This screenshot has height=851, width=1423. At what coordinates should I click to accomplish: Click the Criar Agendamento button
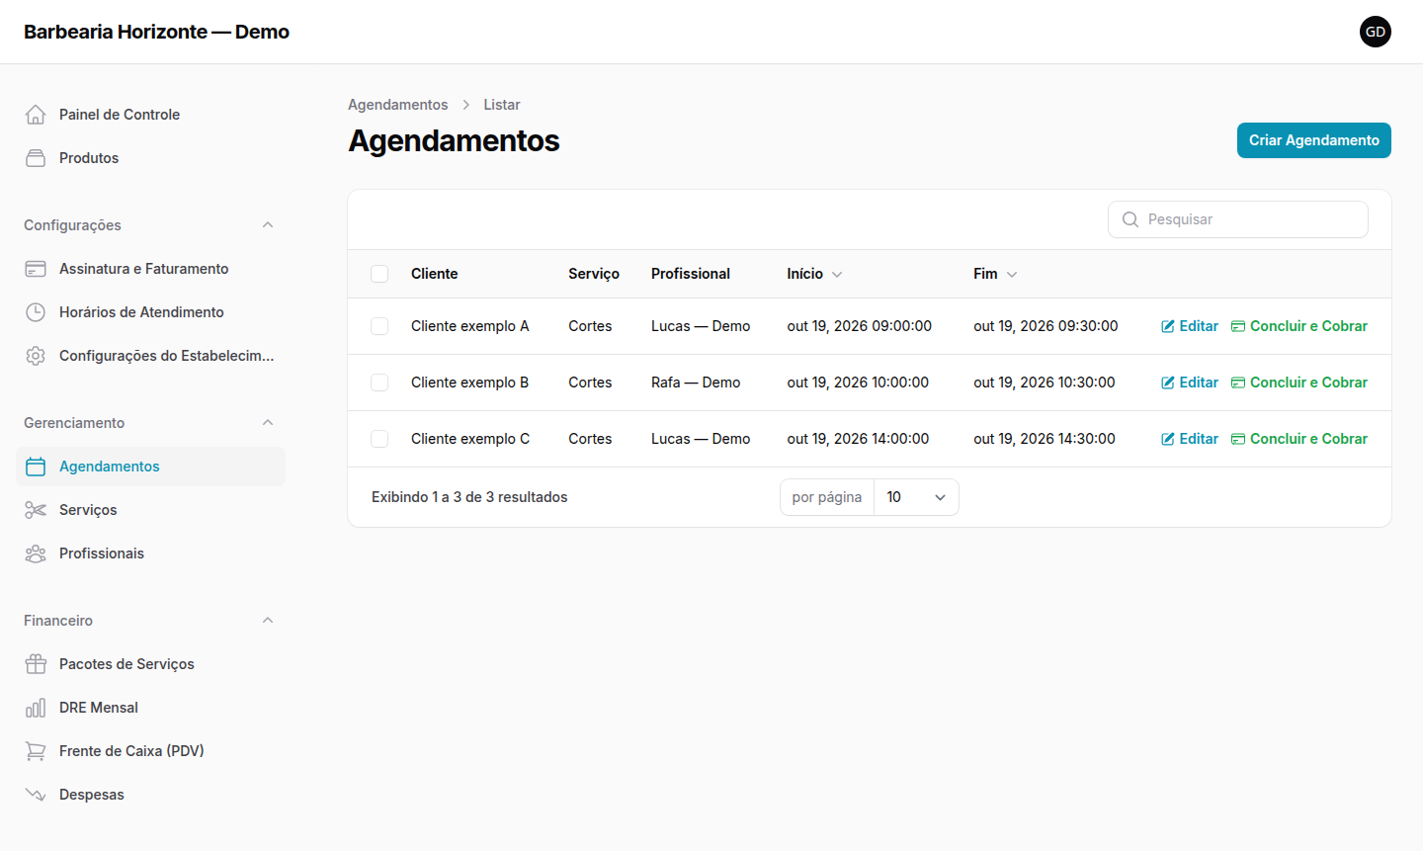tap(1314, 140)
